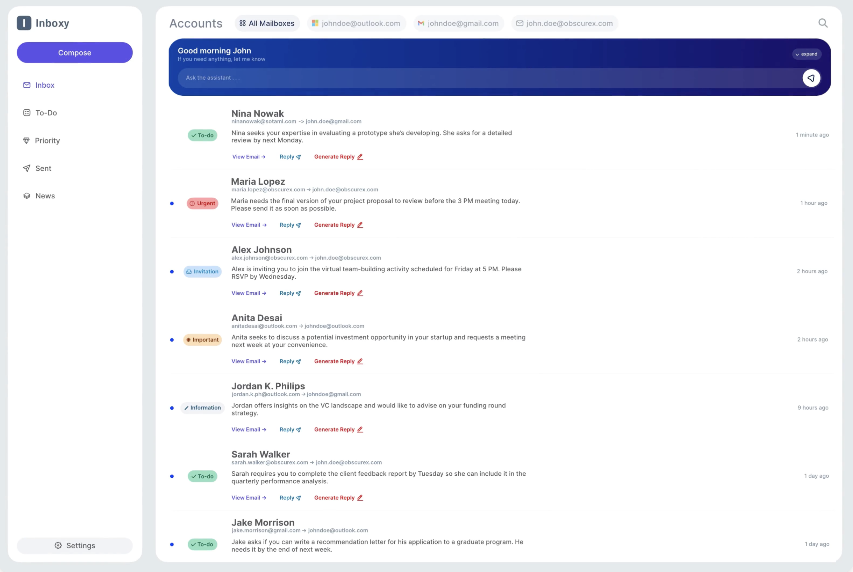Viewport: 853px width, 572px height.
Task: Generate reply for Anita Desai's email
Action: point(338,361)
